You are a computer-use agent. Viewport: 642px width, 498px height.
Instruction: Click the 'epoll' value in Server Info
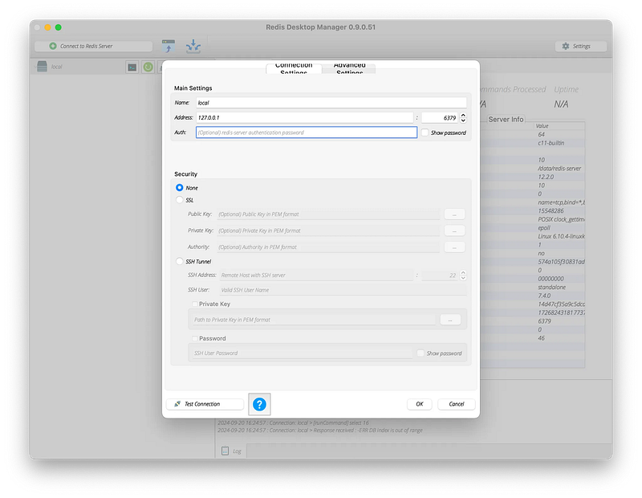tap(544, 228)
